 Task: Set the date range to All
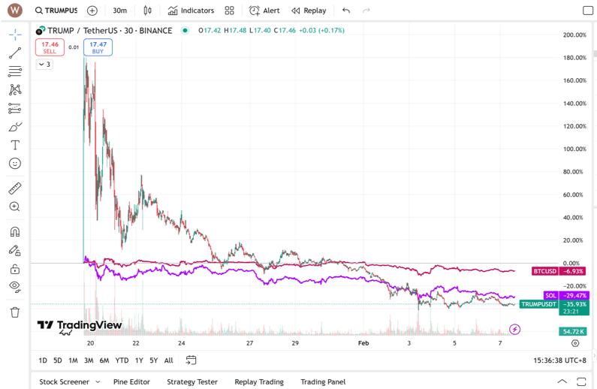point(169,360)
